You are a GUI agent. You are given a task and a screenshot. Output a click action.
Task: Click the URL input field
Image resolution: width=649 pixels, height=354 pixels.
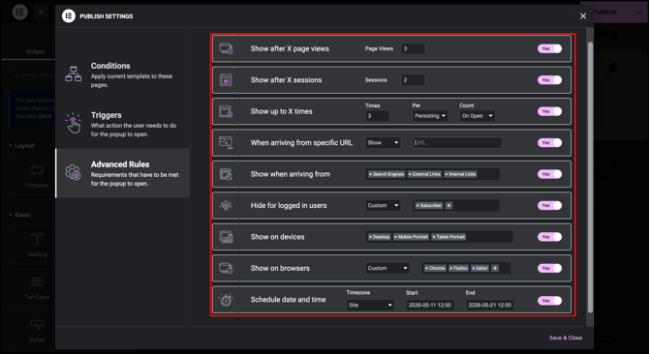[457, 143]
